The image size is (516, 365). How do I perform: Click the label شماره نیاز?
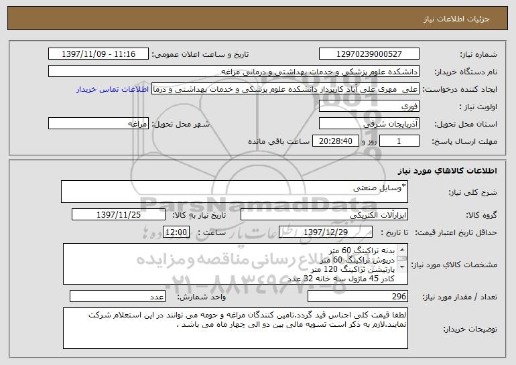(478, 55)
